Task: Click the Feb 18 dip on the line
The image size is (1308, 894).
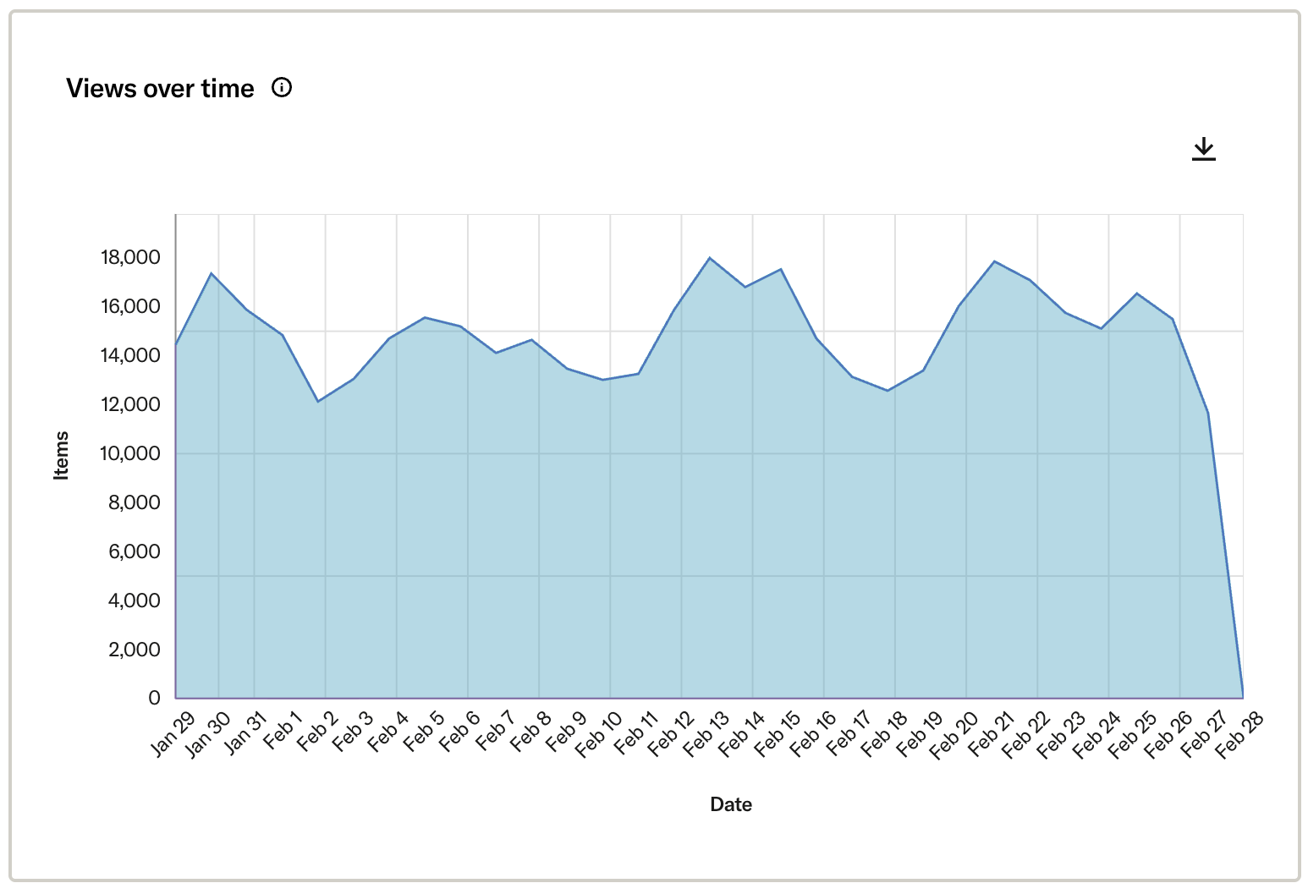Action: coord(886,391)
